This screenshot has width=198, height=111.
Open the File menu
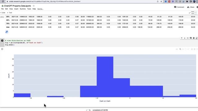[2, 9]
